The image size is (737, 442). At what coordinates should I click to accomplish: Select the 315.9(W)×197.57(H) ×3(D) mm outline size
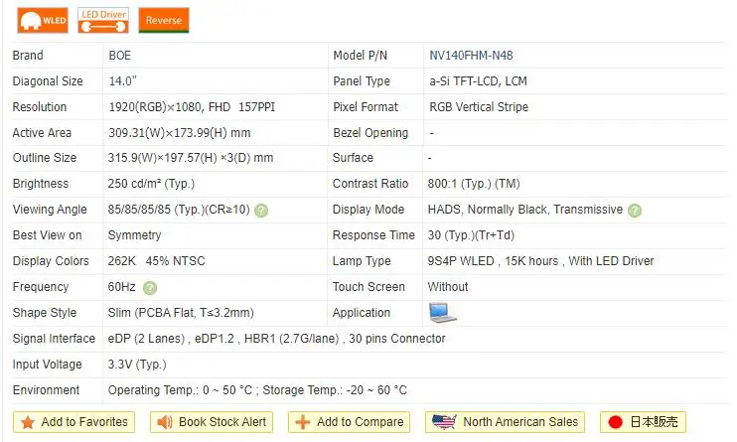191,158
